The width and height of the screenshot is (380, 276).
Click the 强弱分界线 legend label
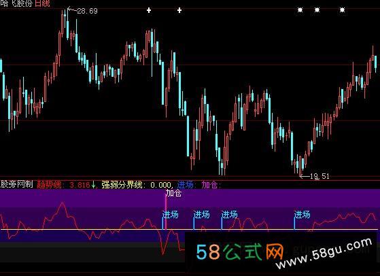click(122, 185)
